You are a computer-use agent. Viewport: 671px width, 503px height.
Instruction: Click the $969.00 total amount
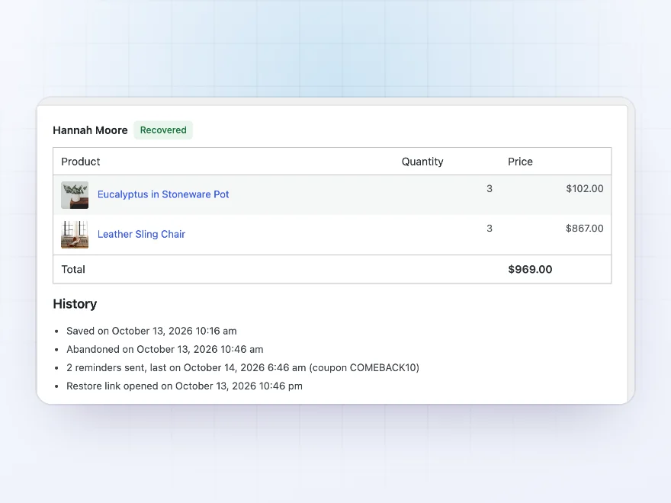(x=530, y=270)
